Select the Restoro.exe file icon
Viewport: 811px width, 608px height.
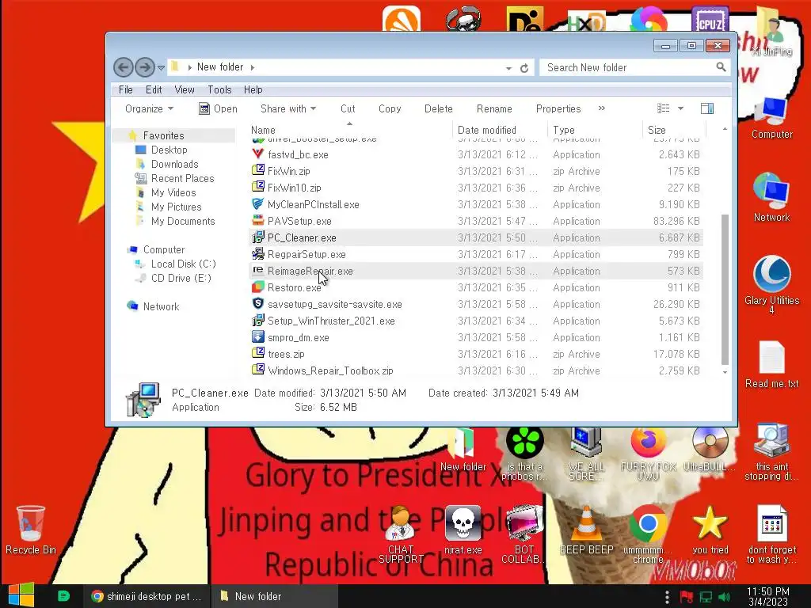click(x=257, y=287)
